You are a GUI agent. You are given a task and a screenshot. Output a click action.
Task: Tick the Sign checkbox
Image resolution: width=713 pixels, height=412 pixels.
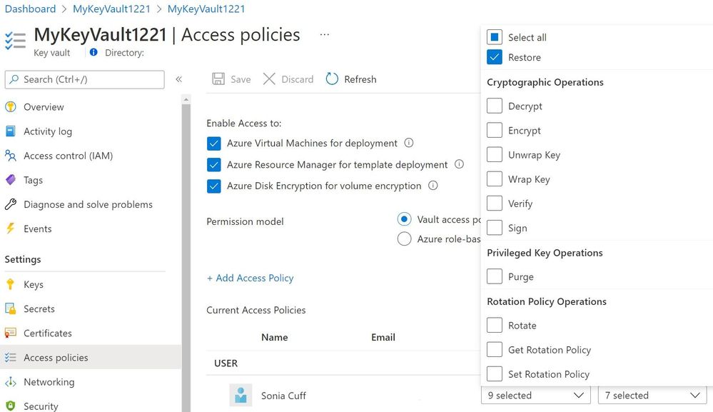coord(495,228)
